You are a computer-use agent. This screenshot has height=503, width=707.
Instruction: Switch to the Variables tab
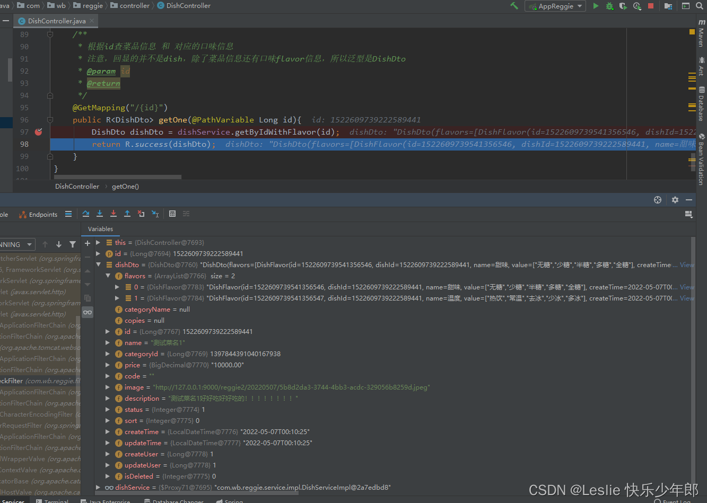click(x=100, y=229)
